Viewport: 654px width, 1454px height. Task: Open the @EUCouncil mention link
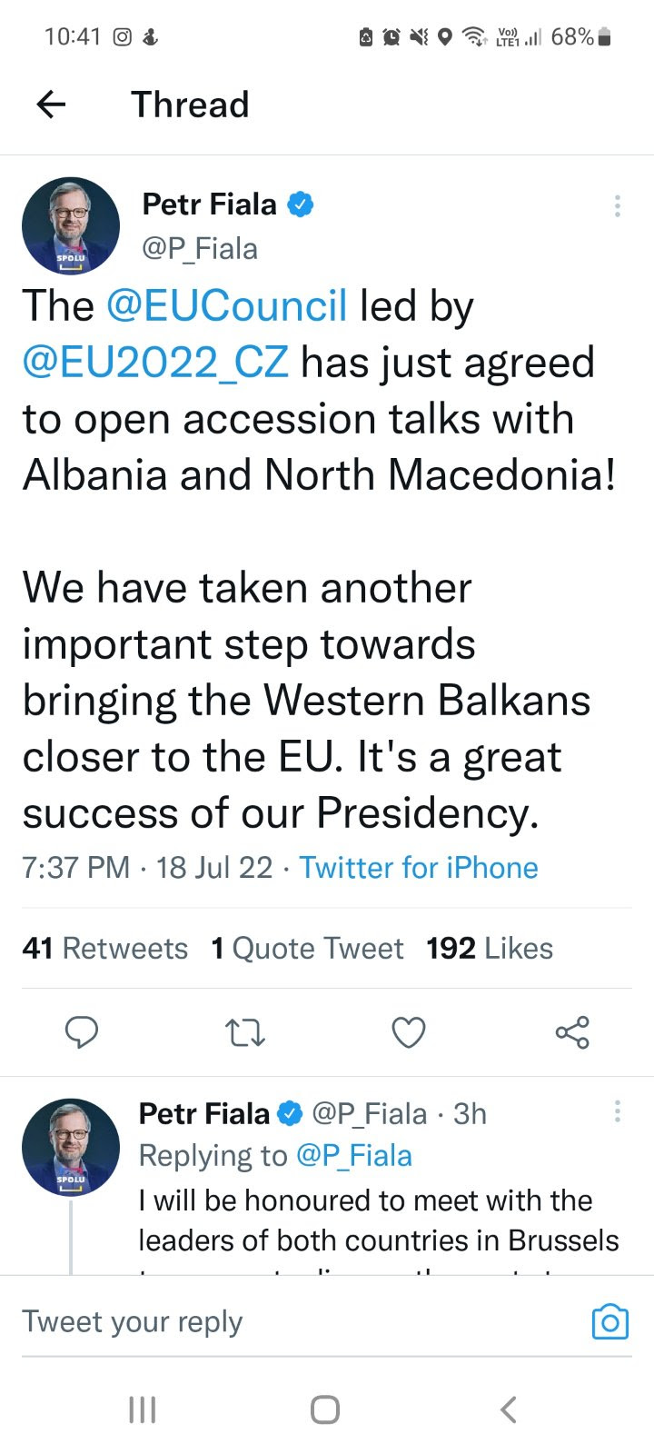click(226, 306)
